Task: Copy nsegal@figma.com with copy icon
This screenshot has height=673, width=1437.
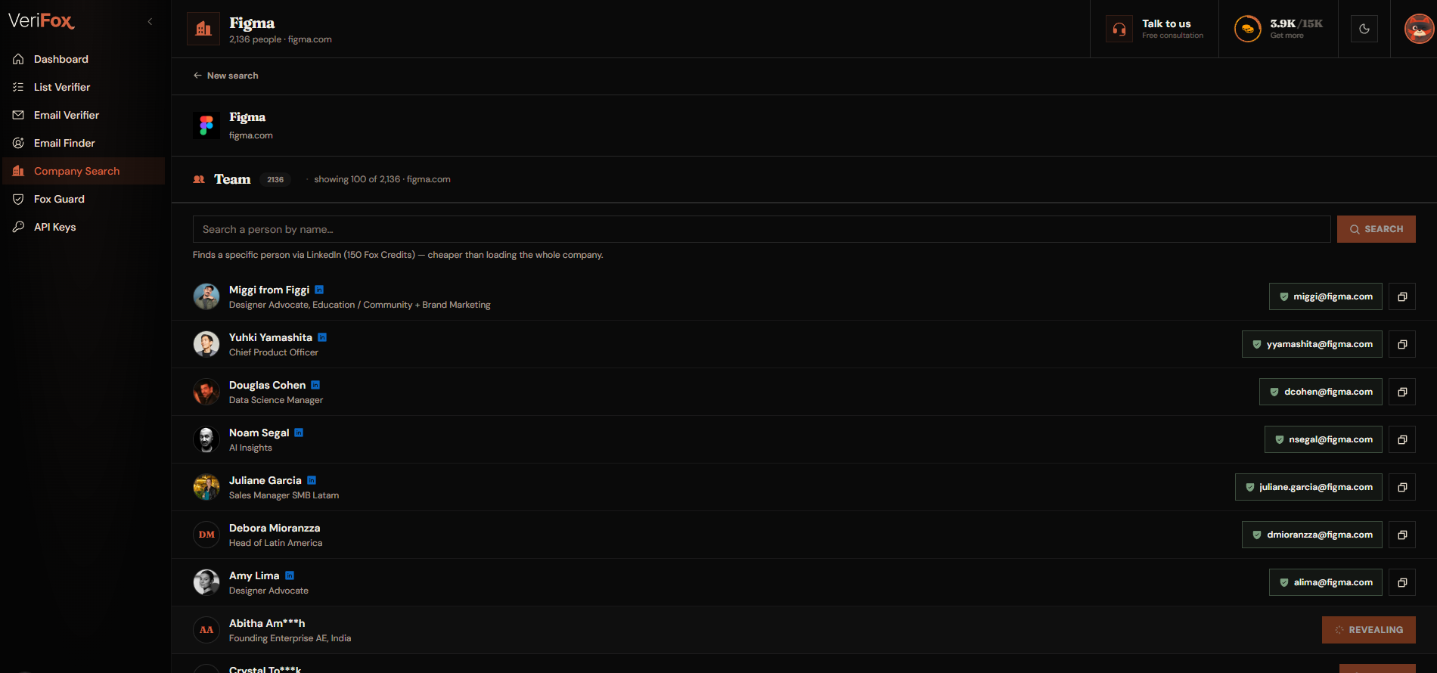Action: click(x=1402, y=439)
